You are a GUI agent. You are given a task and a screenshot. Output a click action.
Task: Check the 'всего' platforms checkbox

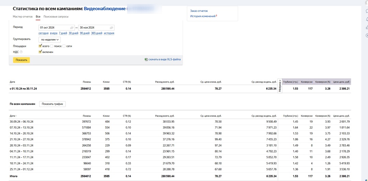coord(40,46)
